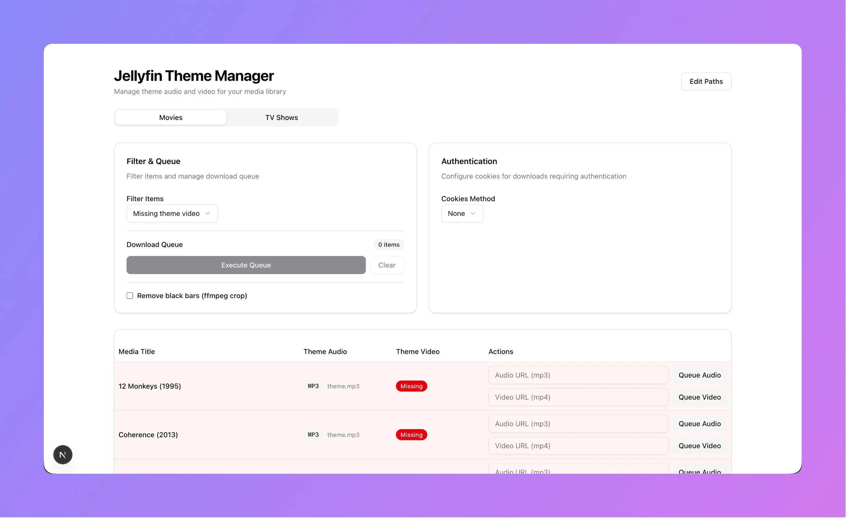
Task: Click the 0 items queue badge
Action: click(x=388, y=244)
